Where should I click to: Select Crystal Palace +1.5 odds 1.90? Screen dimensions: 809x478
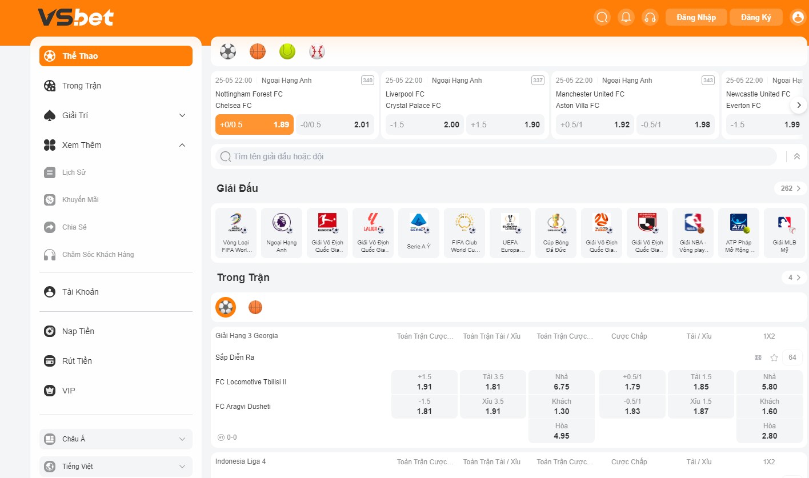click(505, 124)
